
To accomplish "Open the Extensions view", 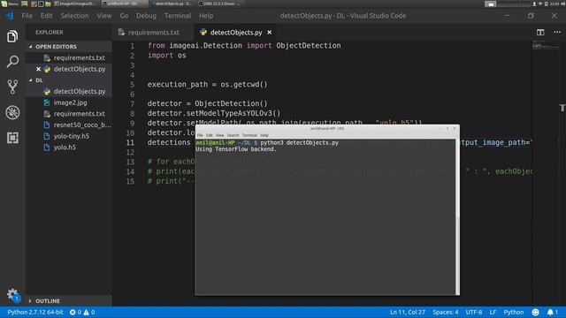I will 12,138.
